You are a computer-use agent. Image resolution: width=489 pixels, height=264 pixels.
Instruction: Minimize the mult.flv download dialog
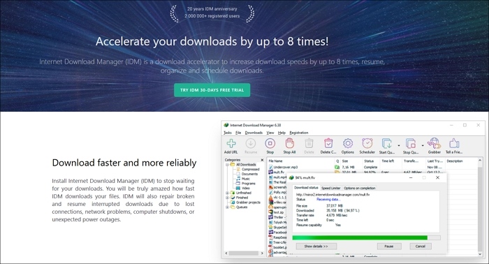[x=411, y=177]
